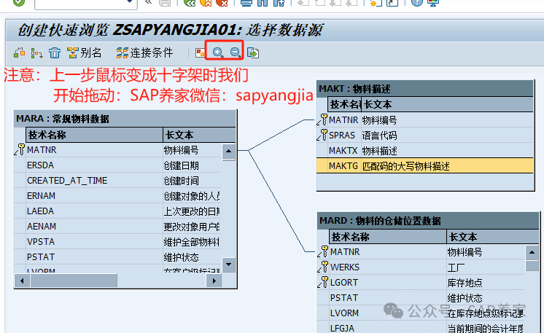Click MARA : 常规物料数据 title bar
544x333 pixels.
click(125, 119)
